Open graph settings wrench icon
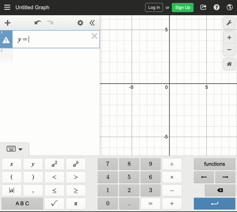The image size is (237, 212). (229, 23)
